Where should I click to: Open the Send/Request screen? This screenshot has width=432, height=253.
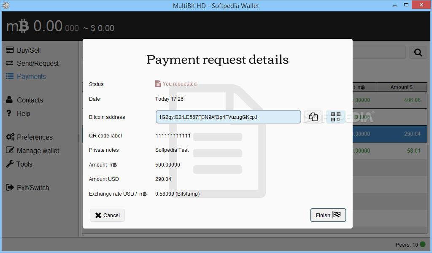tap(32, 63)
